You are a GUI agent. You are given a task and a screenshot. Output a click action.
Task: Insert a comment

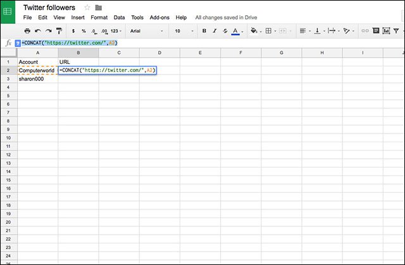coord(376,31)
